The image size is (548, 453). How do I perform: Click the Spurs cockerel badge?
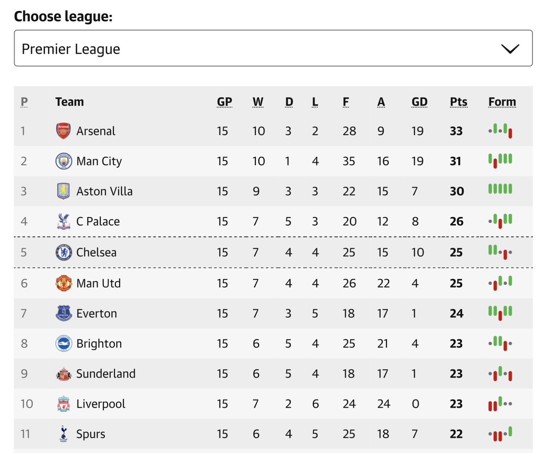point(63,434)
